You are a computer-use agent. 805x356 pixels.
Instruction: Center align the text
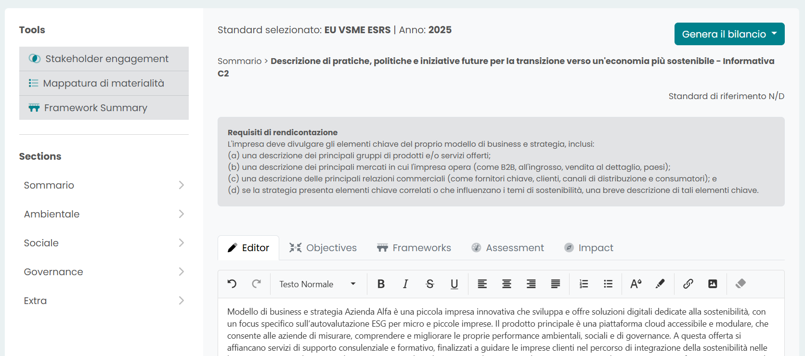[x=506, y=284]
